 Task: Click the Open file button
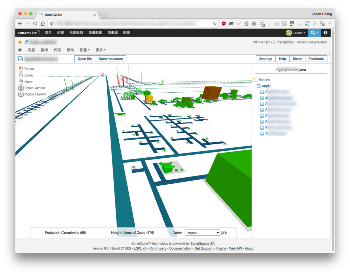coord(85,59)
